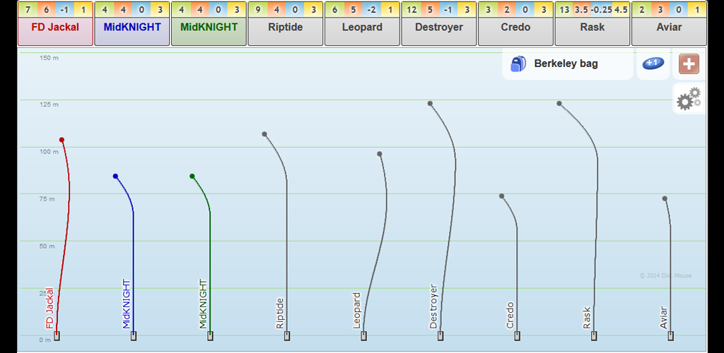Click the 100 m axis label
This screenshot has width=724, height=353.
pos(49,152)
